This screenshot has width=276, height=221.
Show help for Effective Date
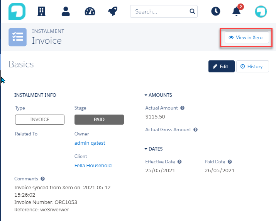[x=179, y=162]
